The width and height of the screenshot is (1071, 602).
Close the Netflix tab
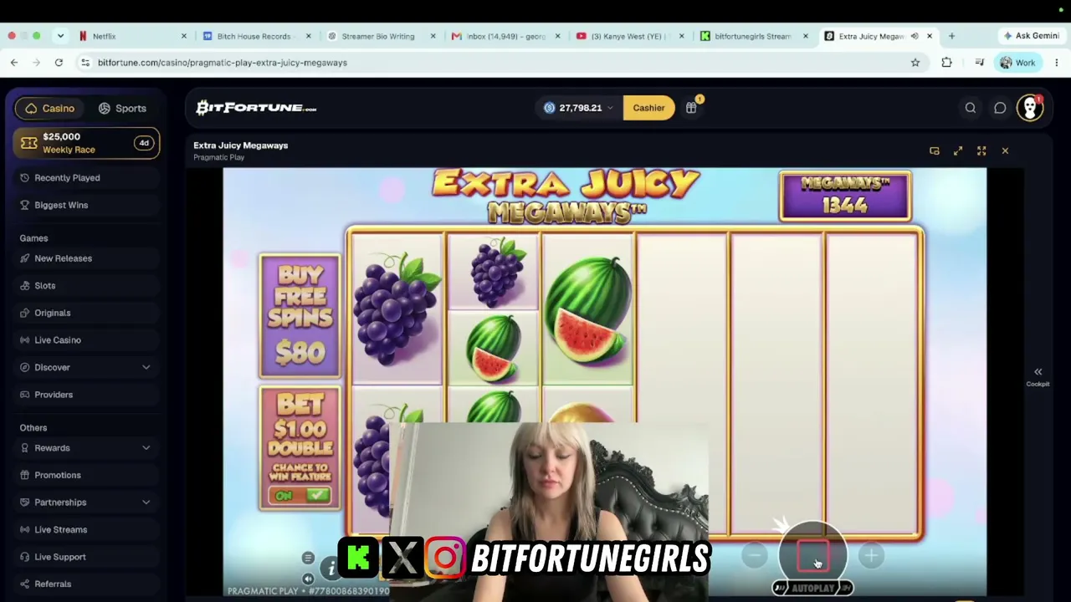[184, 36]
